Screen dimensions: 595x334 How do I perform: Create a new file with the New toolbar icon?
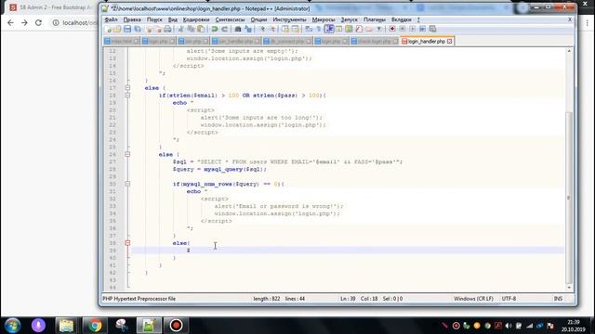109,29
